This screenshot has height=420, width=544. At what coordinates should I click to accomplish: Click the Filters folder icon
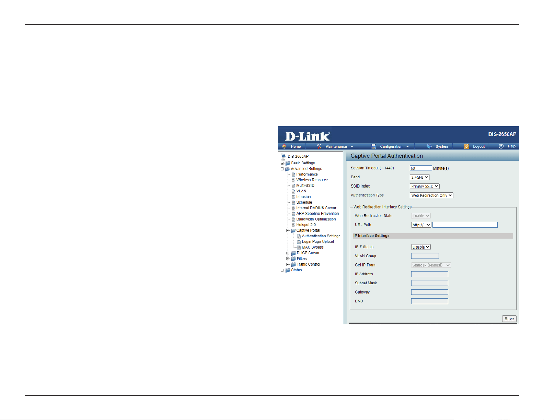293,259
